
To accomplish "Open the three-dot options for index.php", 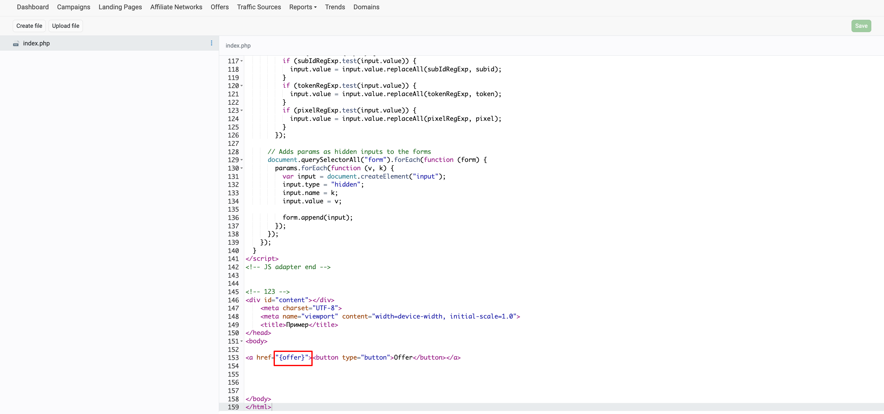I will click(211, 43).
